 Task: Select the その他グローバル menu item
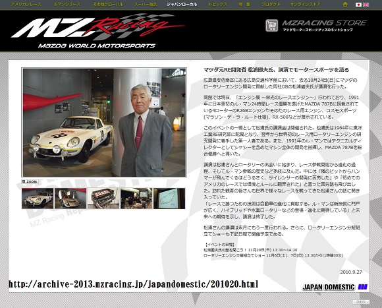pyautogui.click(x=108, y=5)
